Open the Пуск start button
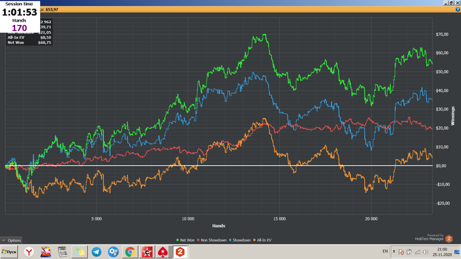Screen dimensions: 461x259 (x=9, y=252)
